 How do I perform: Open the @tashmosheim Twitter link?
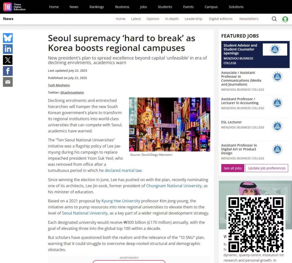point(72,93)
